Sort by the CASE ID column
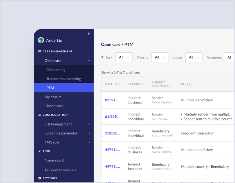The width and height of the screenshot is (235, 183). [112, 84]
